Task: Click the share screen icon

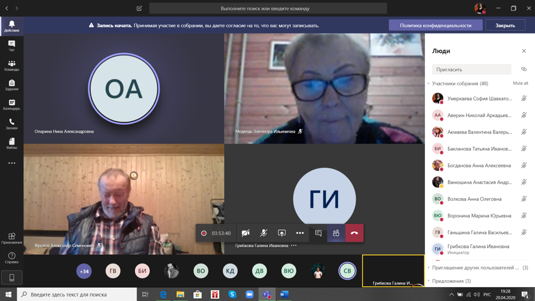Action: click(x=282, y=233)
